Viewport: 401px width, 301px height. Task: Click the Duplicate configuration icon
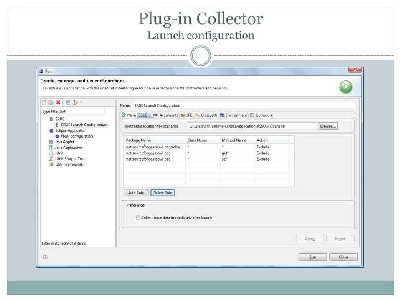pos(51,102)
